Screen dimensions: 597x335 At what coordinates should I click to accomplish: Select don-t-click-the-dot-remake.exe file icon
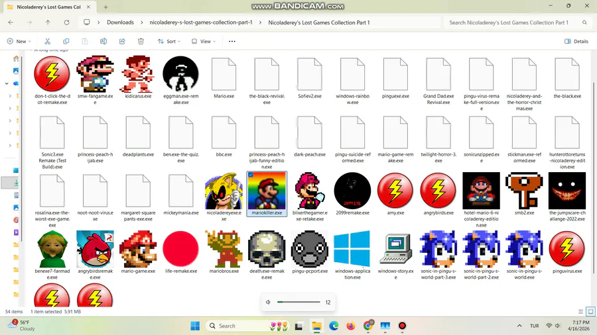pyautogui.click(x=52, y=74)
